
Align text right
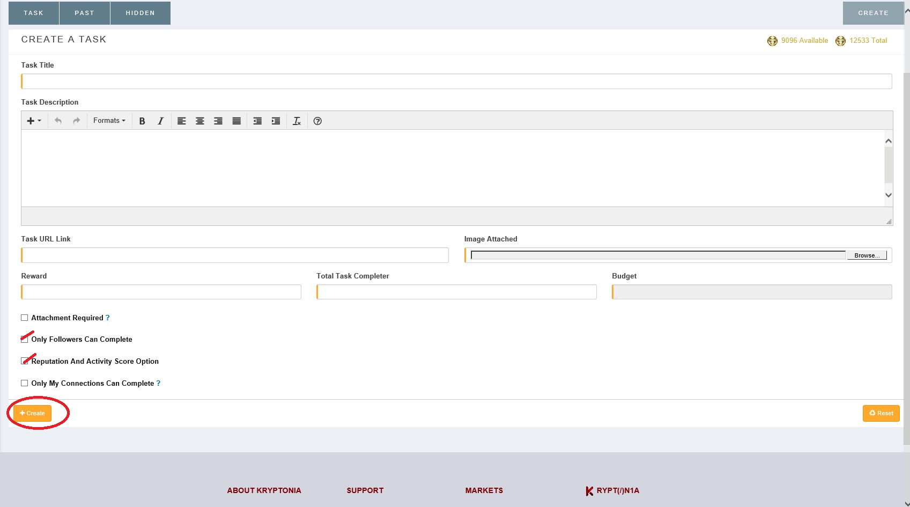[218, 121]
